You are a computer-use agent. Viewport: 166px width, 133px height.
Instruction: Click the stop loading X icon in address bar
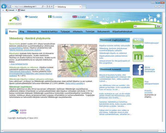(x=52, y=7)
